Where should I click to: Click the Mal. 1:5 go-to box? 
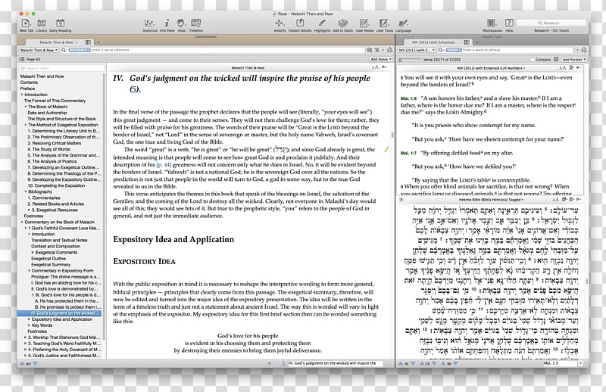(x=560, y=363)
